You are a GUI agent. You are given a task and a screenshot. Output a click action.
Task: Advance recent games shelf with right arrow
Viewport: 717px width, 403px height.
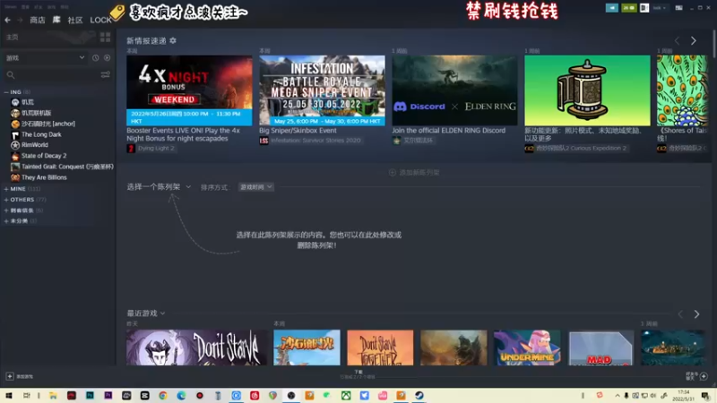point(696,314)
